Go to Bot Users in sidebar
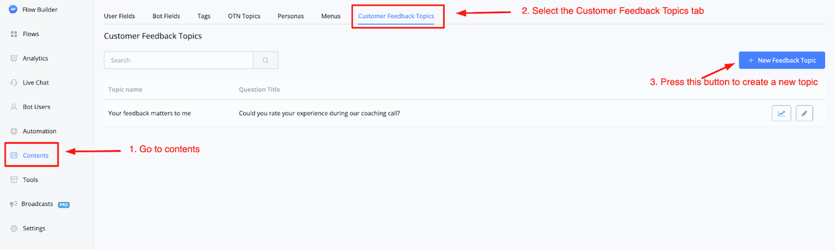Viewport: 835px width, 250px height. point(36,107)
